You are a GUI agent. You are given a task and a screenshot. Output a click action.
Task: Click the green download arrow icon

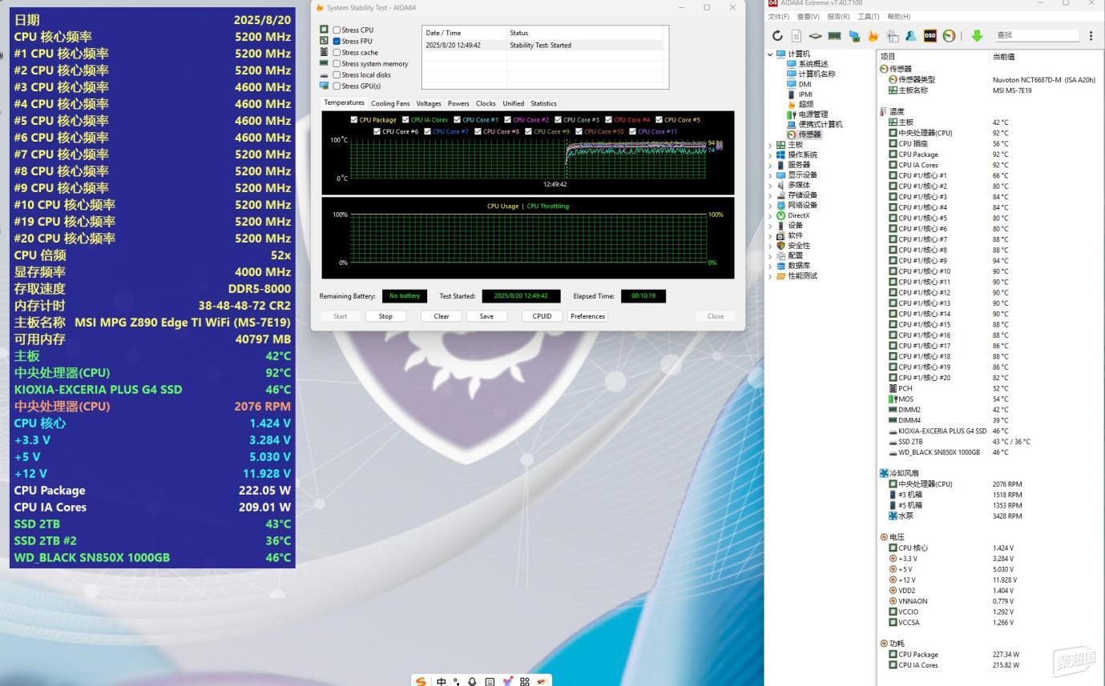click(x=977, y=35)
